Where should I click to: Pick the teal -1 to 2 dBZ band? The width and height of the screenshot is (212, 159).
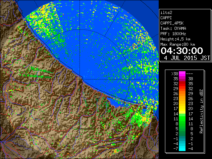tap(182, 138)
